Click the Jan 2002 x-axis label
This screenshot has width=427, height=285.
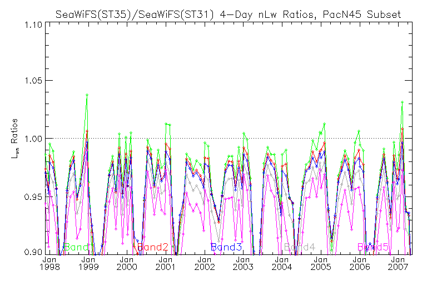(x=204, y=263)
